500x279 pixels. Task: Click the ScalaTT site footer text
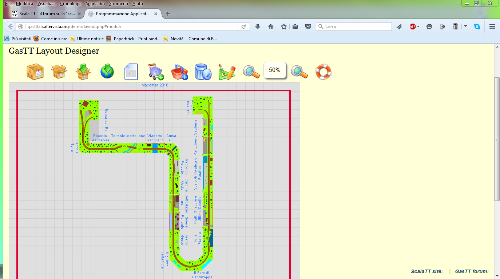[x=427, y=271]
